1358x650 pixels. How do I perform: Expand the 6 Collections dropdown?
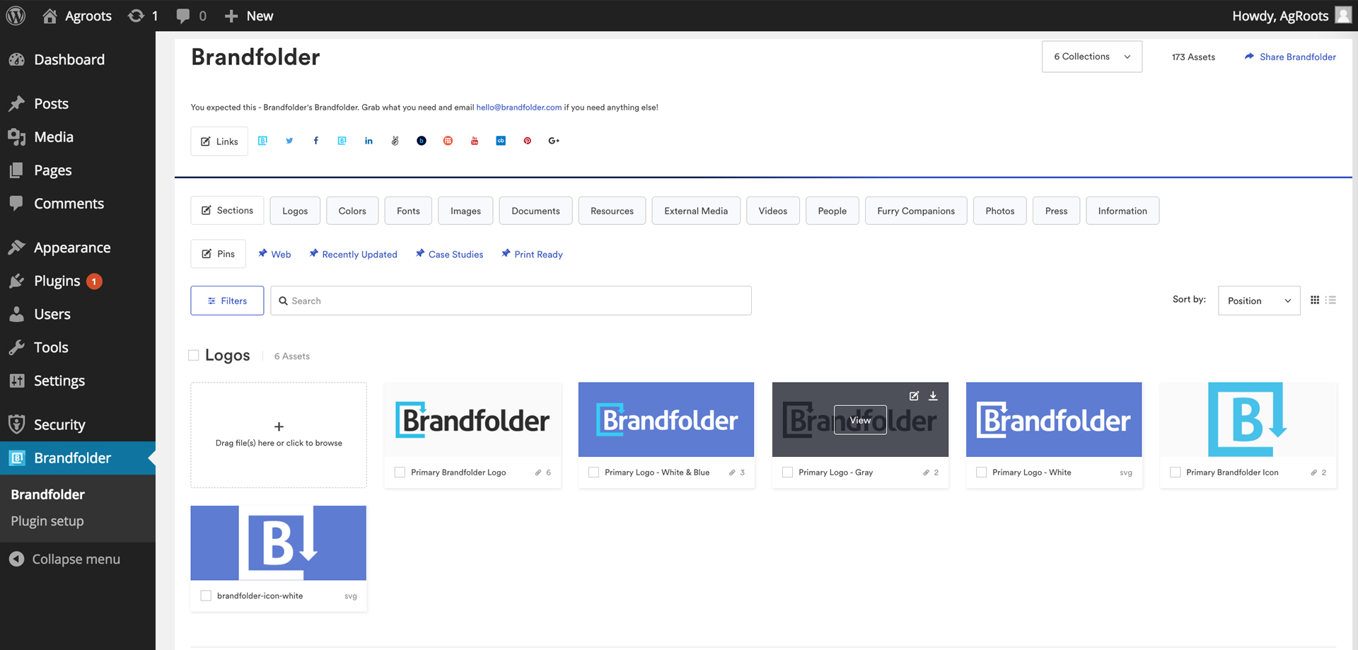point(1091,57)
